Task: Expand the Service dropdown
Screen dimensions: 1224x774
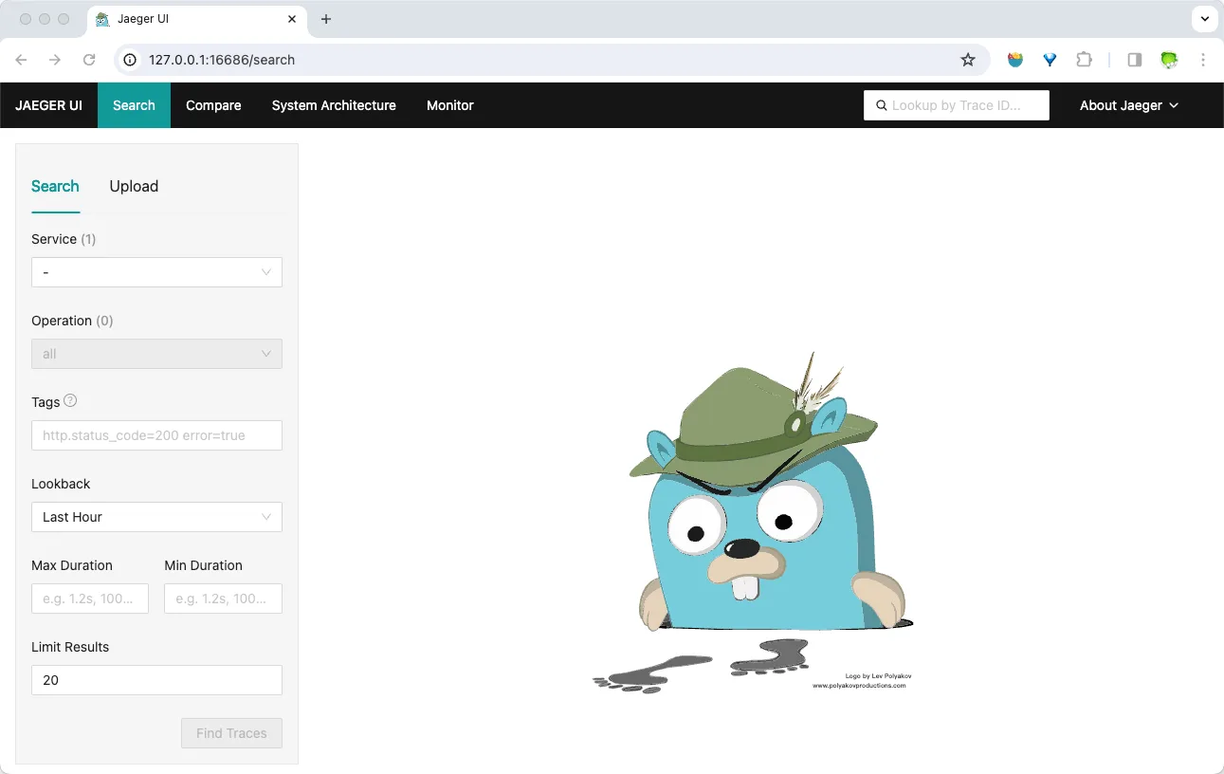Action: click(x=156, y=272)
